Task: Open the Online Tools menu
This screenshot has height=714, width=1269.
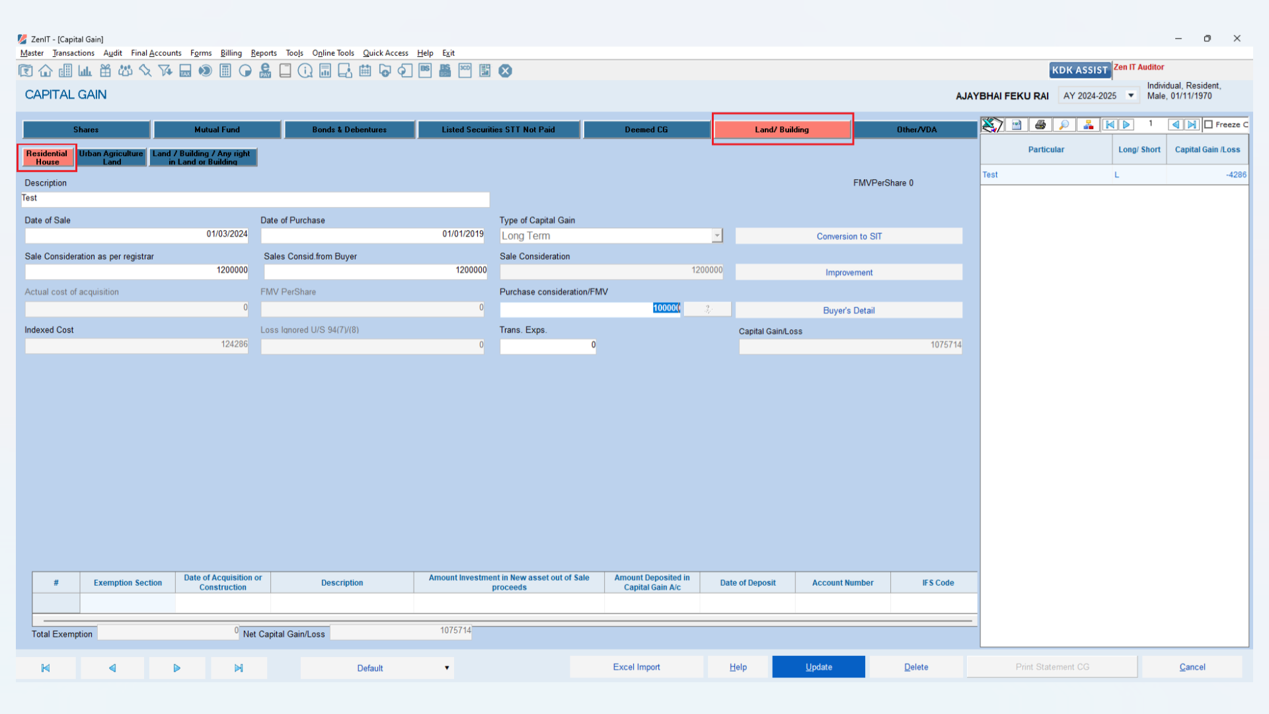Action: [333, 53]
